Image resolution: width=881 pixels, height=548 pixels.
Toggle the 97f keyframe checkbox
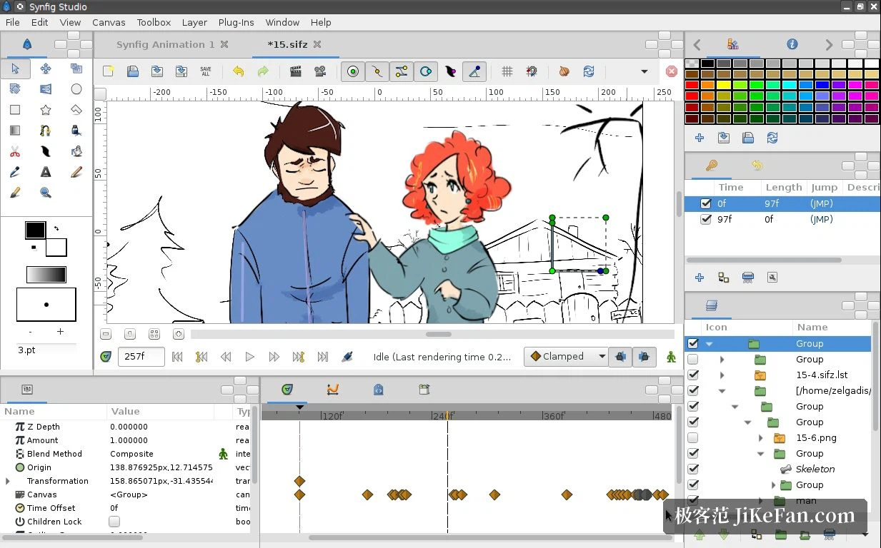click(706, 219)
